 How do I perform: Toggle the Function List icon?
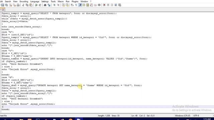(x=91, y=5)
